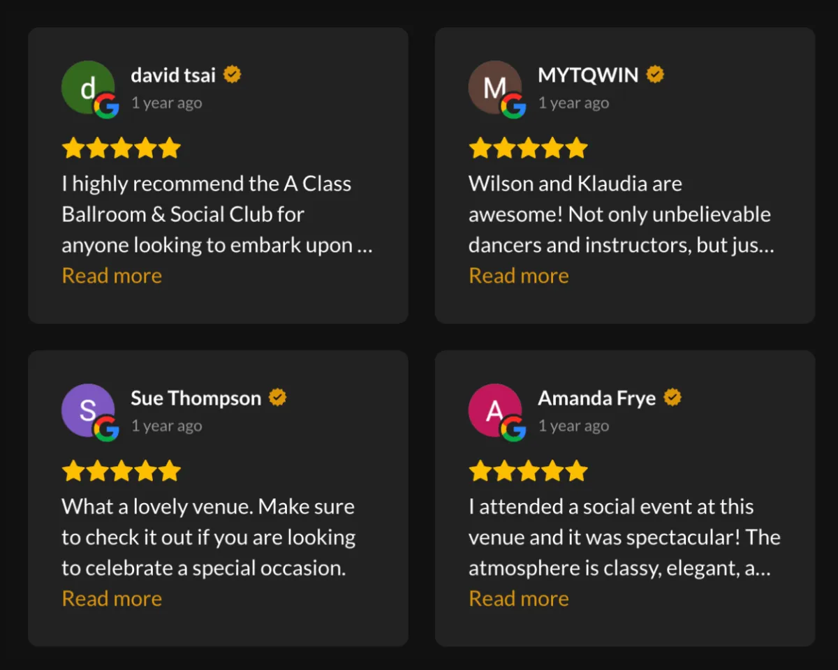Click review text about A Class Ballroom

tap(217, 214)
